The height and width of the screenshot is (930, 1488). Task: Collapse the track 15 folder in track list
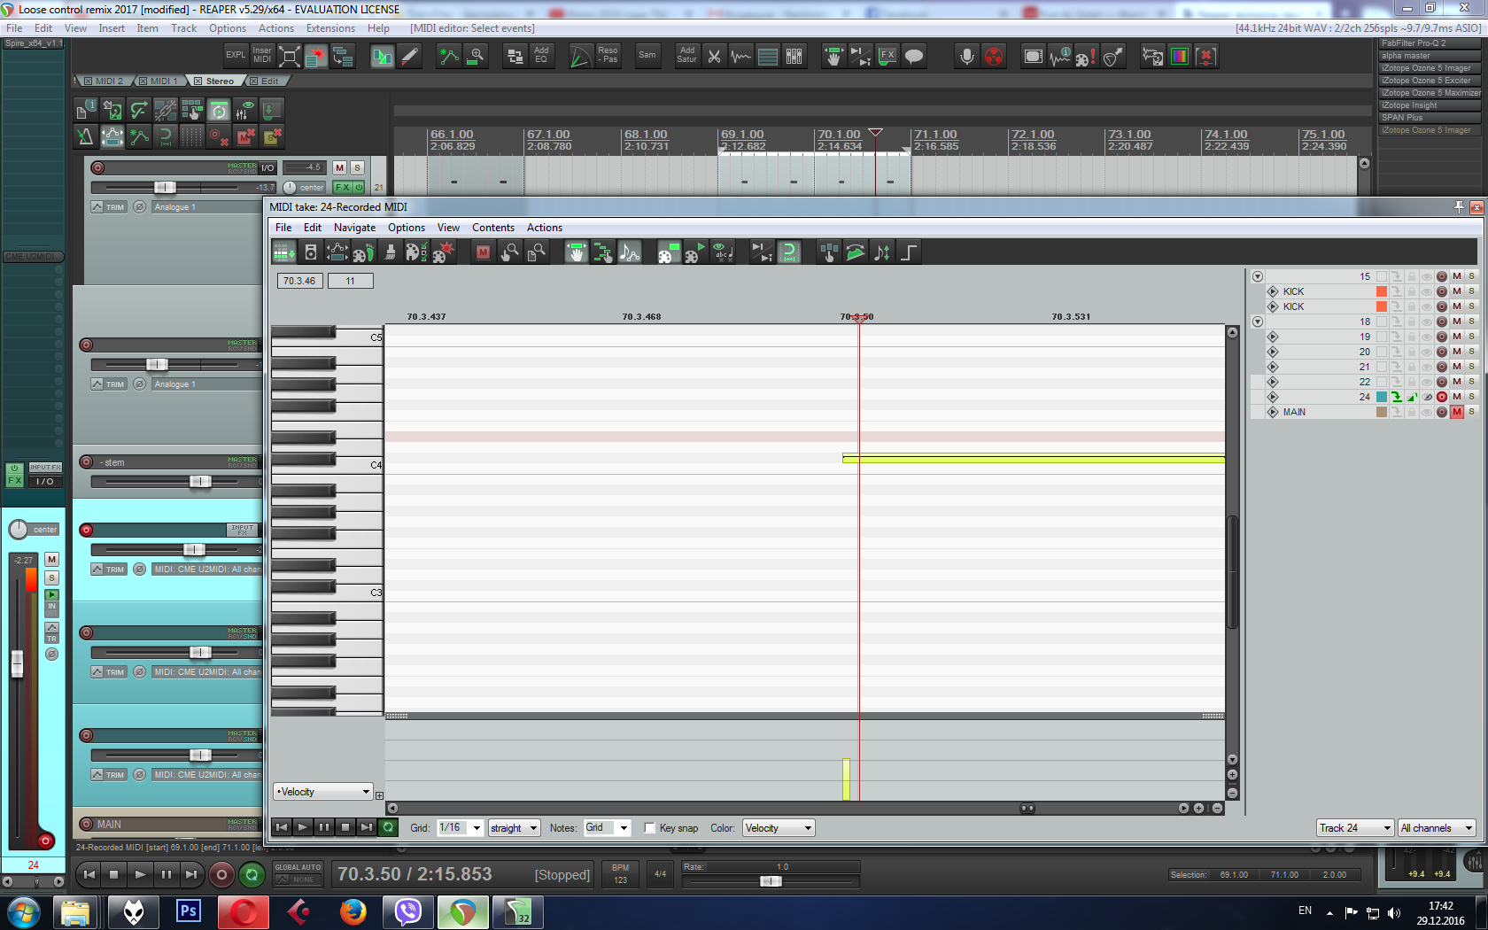[1258, 276]
